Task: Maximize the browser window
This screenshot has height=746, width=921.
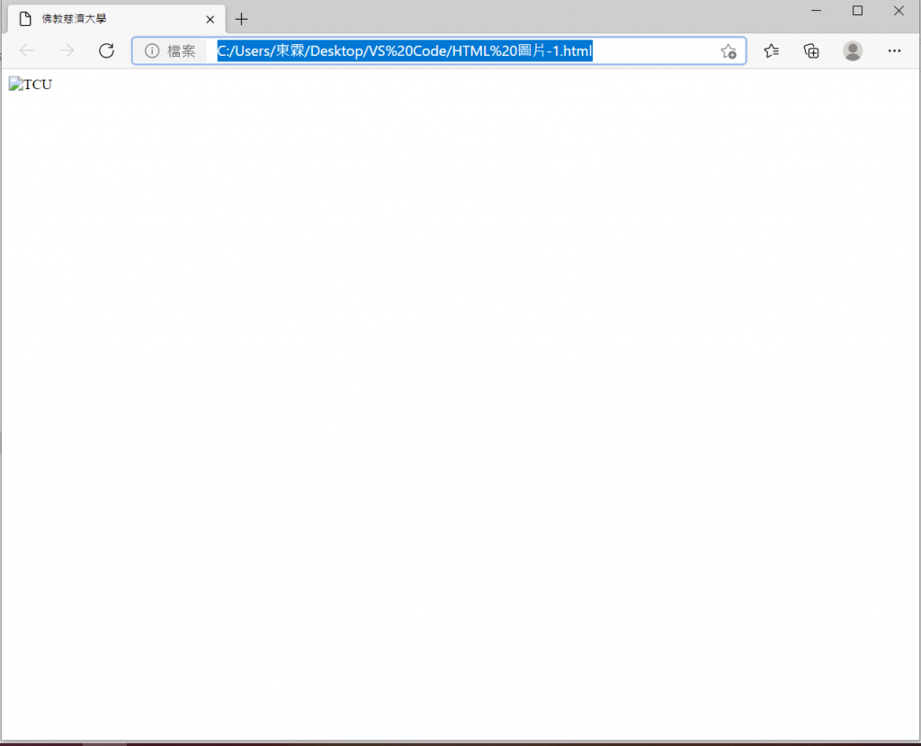Action: click(857, 11)
